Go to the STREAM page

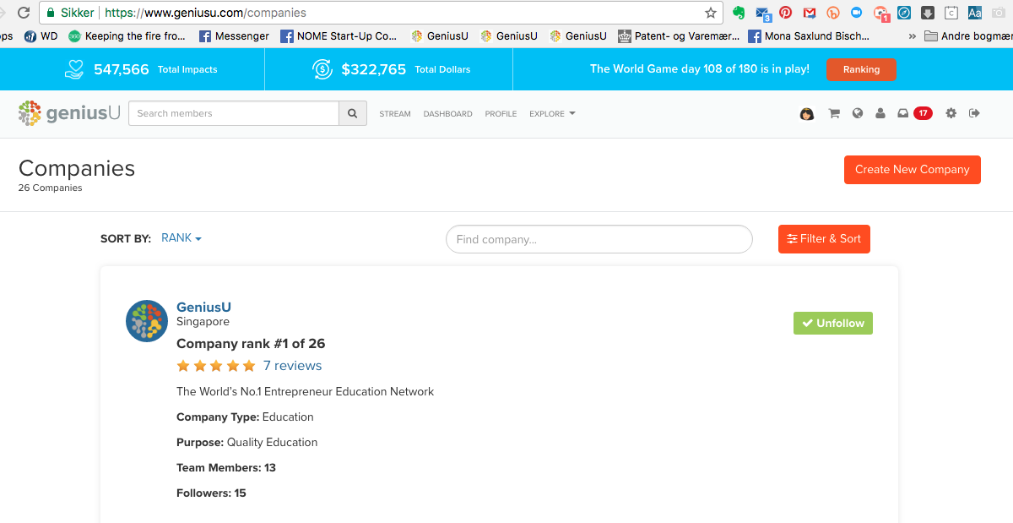395,114
